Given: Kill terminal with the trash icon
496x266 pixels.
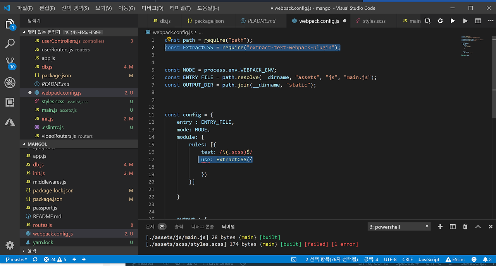Looking at the screenshot, I should [465, 227].
